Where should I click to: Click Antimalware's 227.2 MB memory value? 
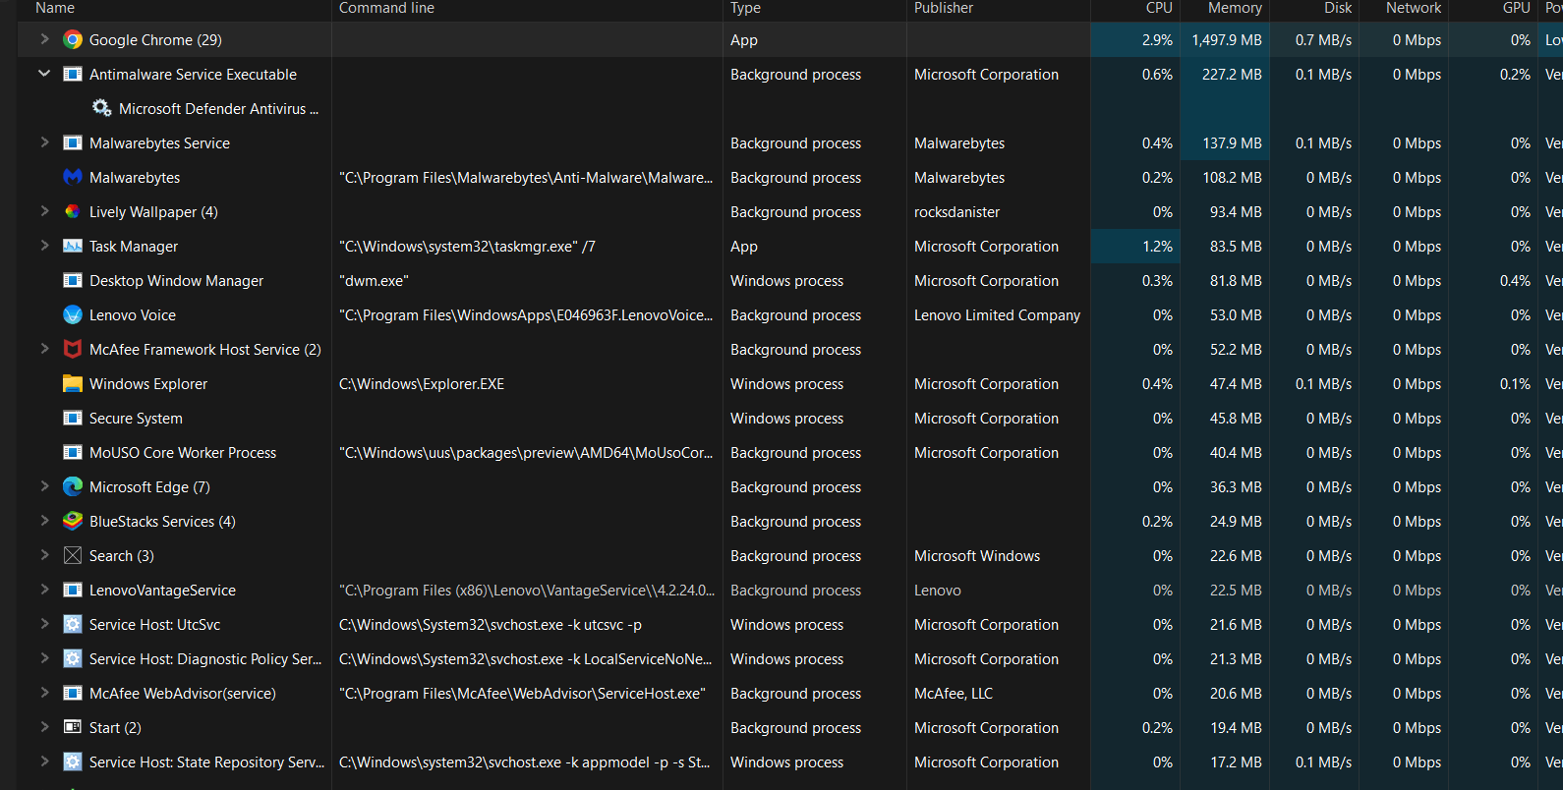(x=1232, y=74)
